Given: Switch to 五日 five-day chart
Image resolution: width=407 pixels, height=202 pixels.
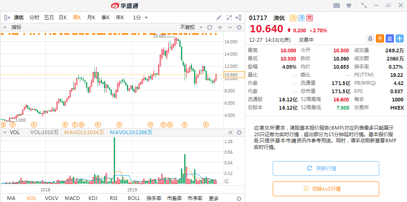Looking at the screenshot, I should (49, 18).
